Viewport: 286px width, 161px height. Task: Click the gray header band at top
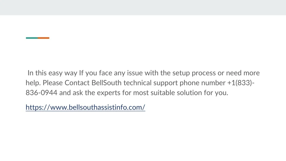(143, 8)
